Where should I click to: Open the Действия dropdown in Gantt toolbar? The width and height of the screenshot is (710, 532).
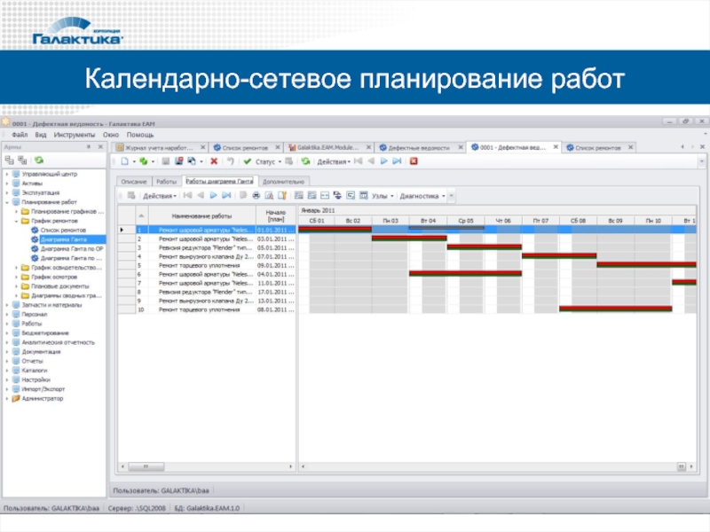pyautogui.click(x=160, y=196)
